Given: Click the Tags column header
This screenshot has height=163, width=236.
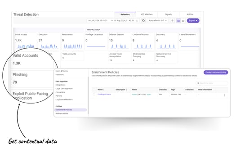Looking at the screenshot, I should tap(173, 90).
